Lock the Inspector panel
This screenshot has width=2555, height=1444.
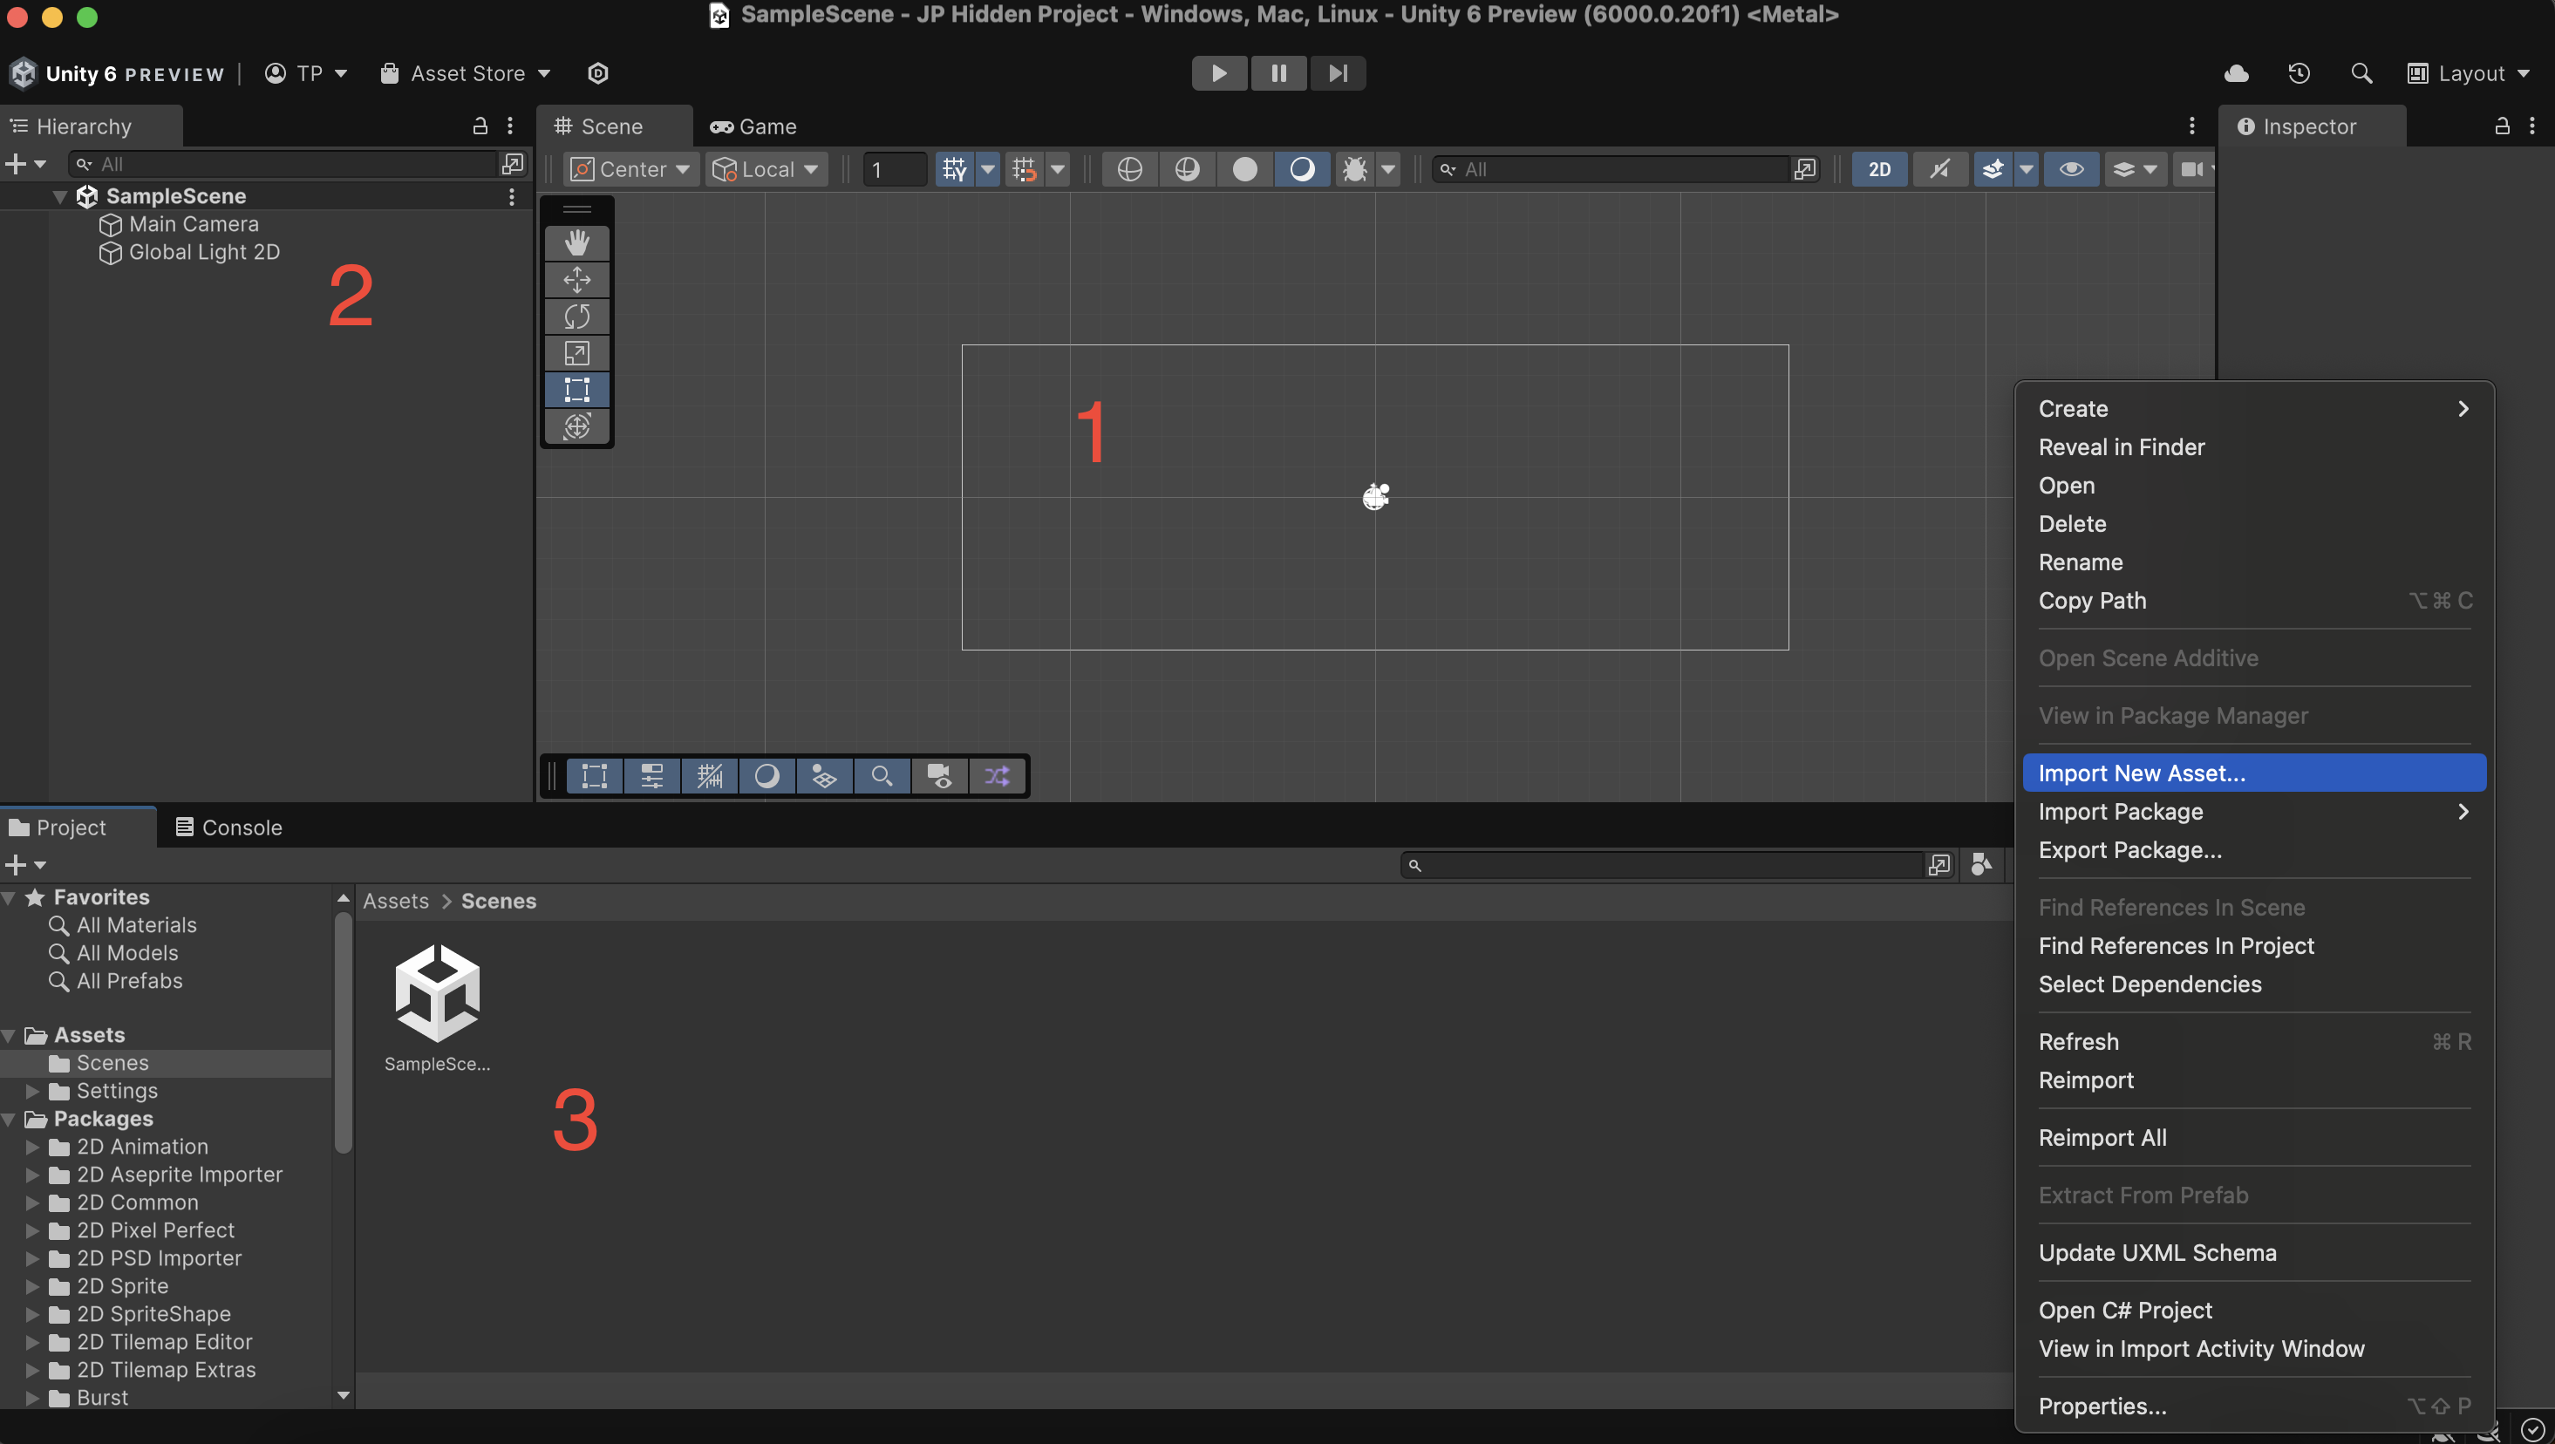click(2502, 126)
